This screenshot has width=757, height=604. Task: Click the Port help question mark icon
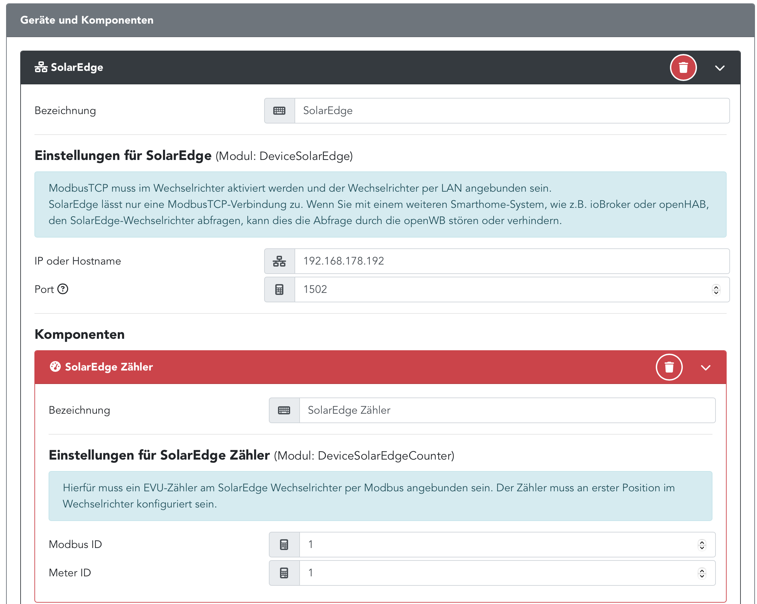63,289
